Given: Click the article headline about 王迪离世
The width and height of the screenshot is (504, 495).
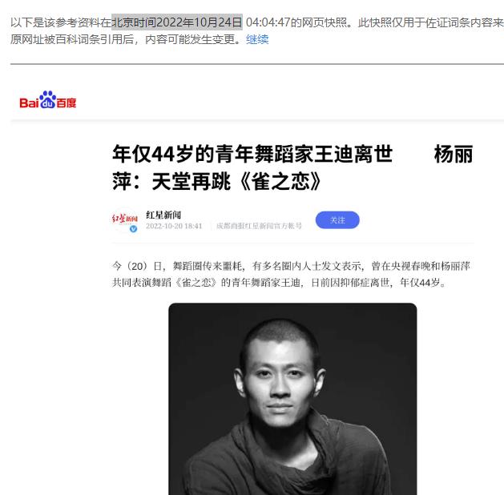Looking at the screenshot, I should (292, 167).
